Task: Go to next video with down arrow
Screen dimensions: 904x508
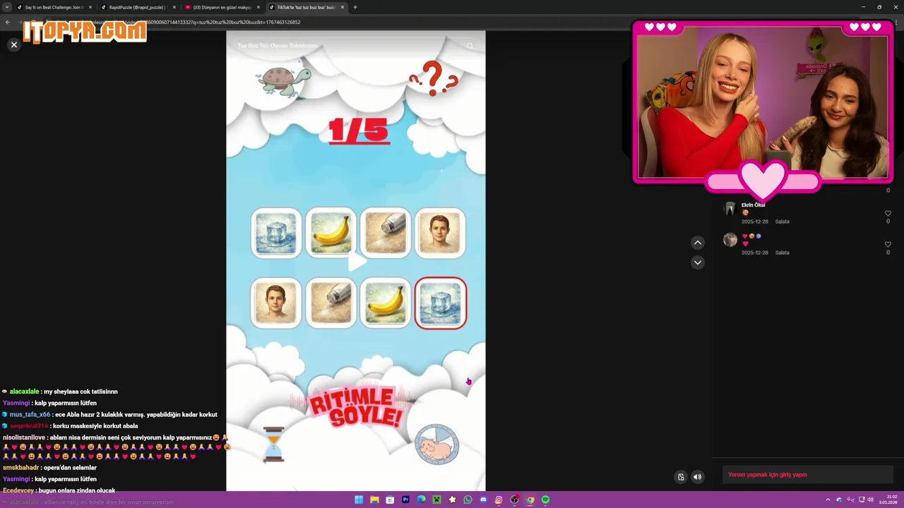Action: pyautogui.click(x=697, y=262)
